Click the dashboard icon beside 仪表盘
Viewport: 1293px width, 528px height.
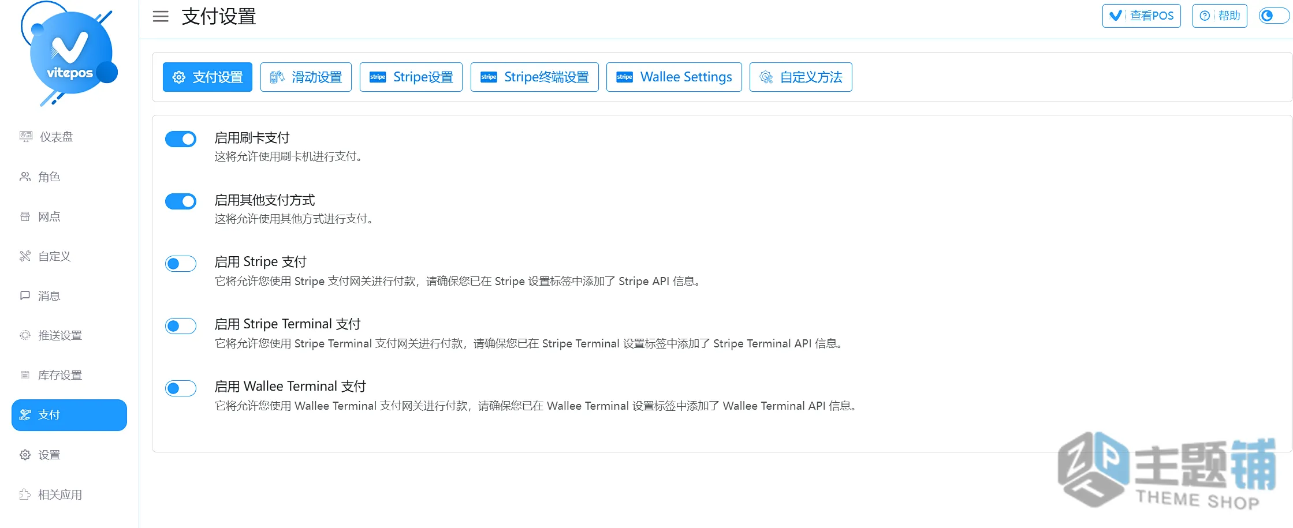[26, 136]
